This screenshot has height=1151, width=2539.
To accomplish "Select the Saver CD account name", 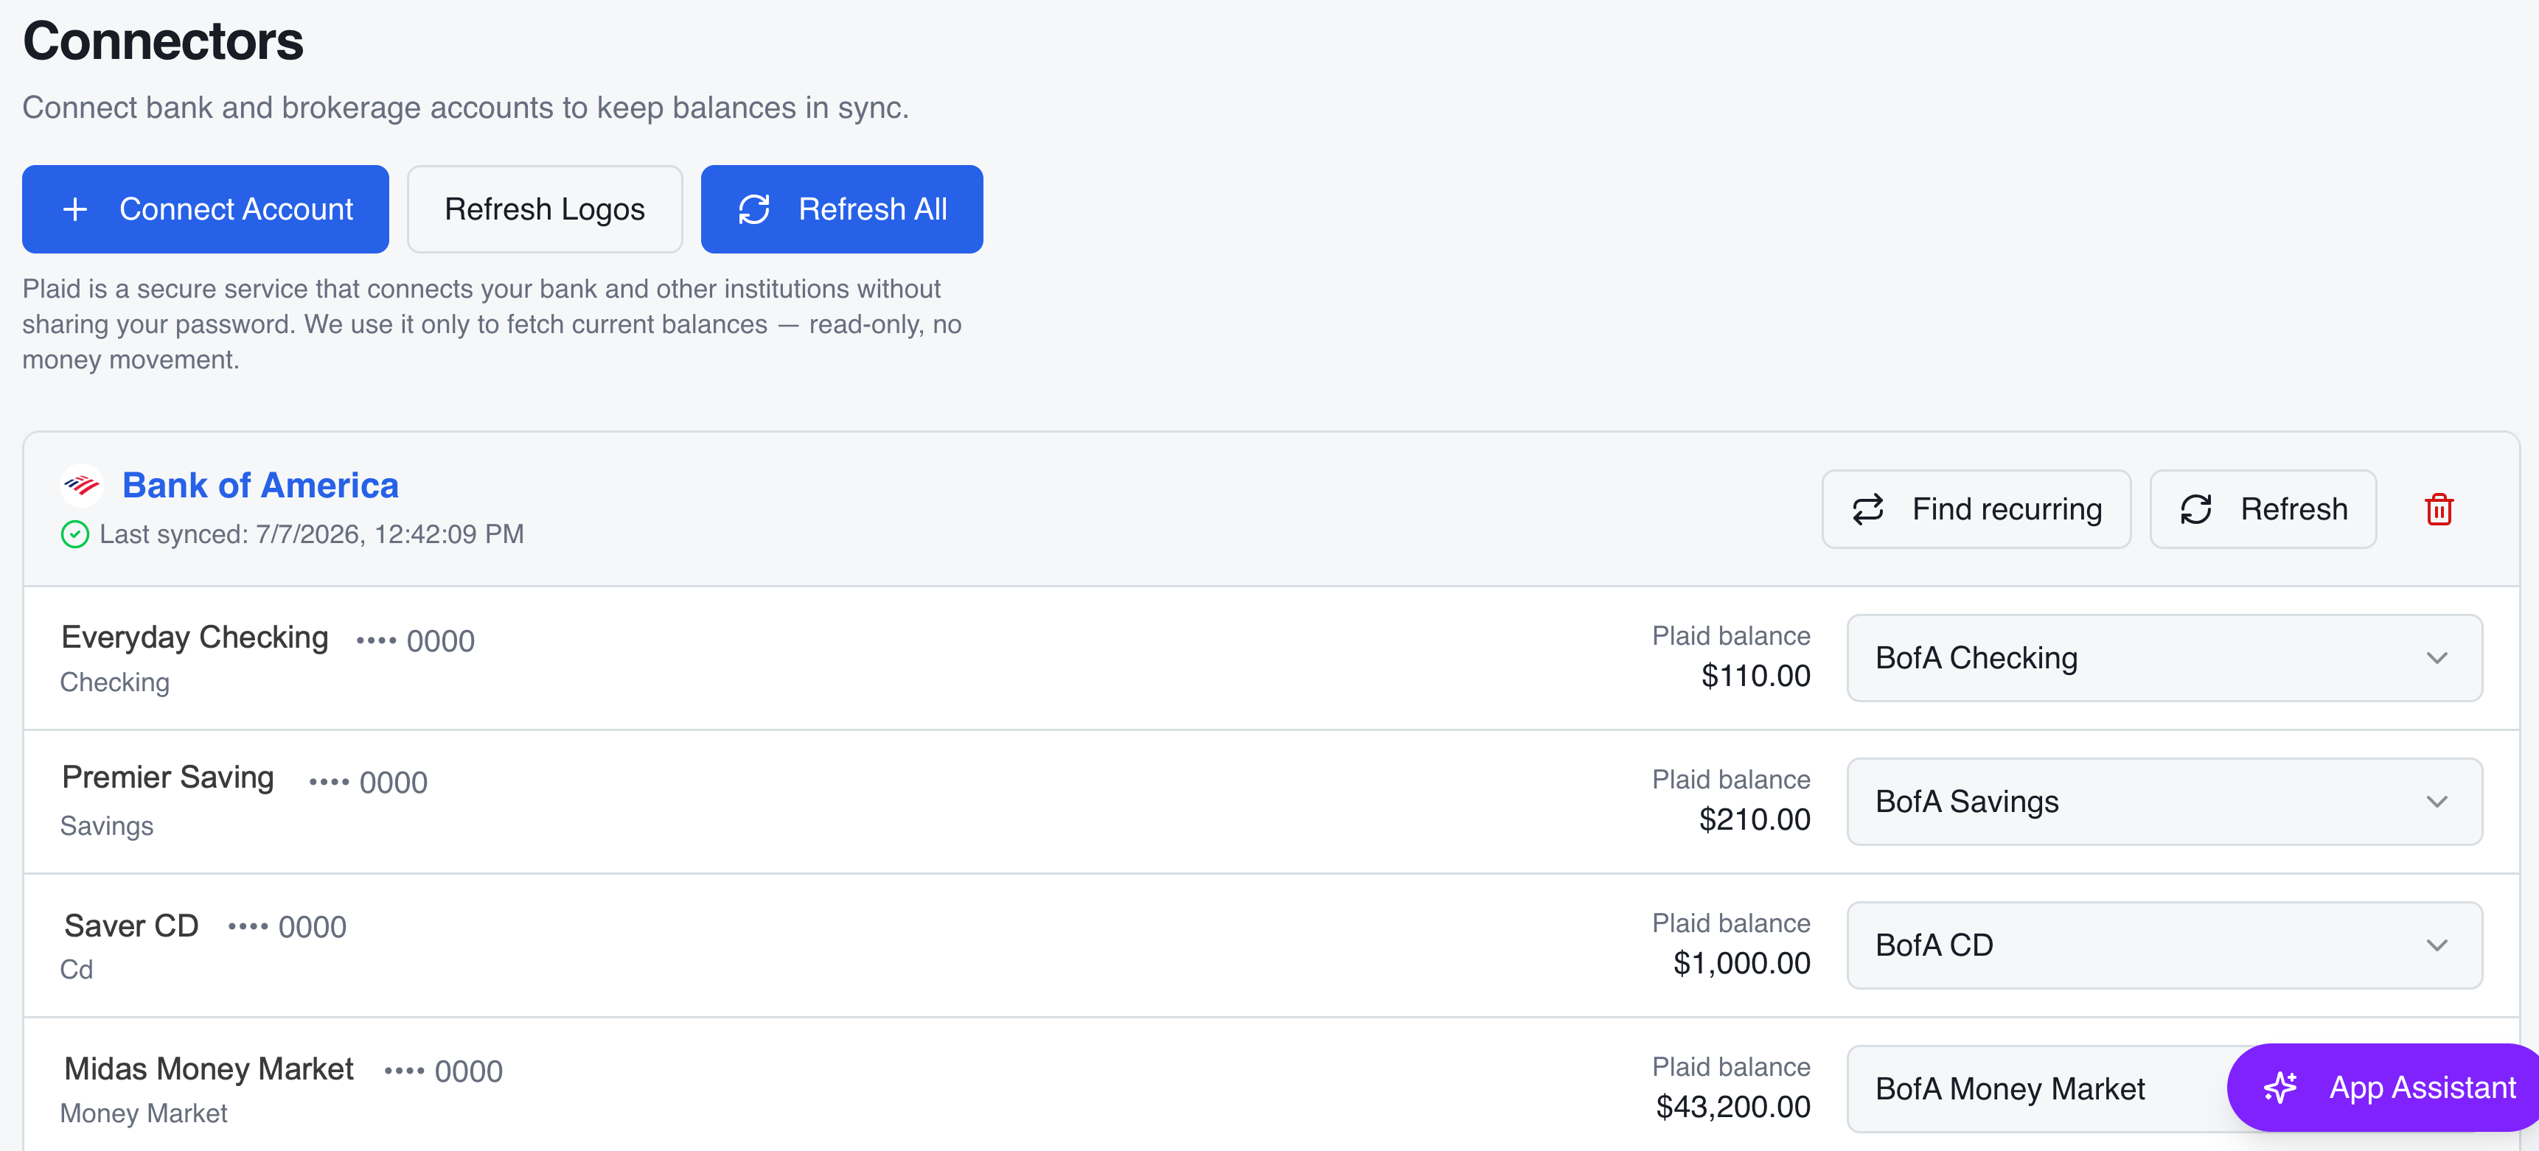I will coord(131,926).
